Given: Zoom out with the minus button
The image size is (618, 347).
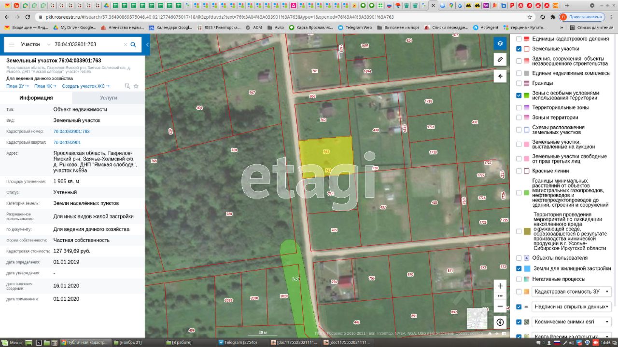Looking at the screenshot, I should pos(500,306).
